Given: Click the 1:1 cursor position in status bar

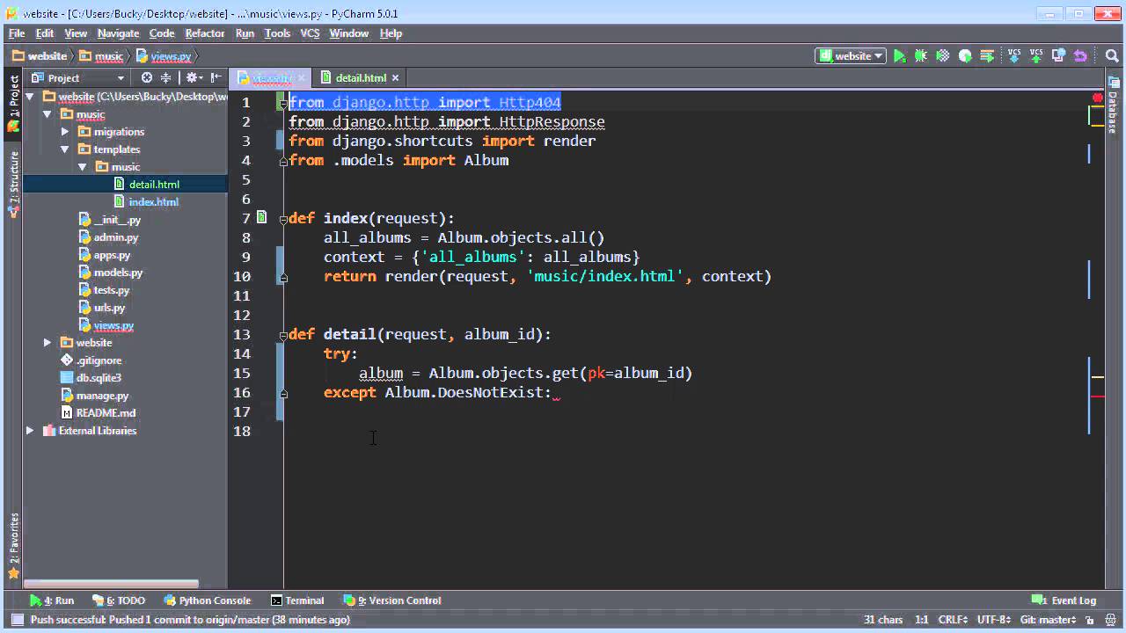Looking at the screenshot, I should [921, 620].
